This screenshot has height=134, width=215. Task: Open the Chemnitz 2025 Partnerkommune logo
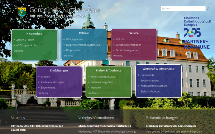pyautogui.click(x=197, y=33)
